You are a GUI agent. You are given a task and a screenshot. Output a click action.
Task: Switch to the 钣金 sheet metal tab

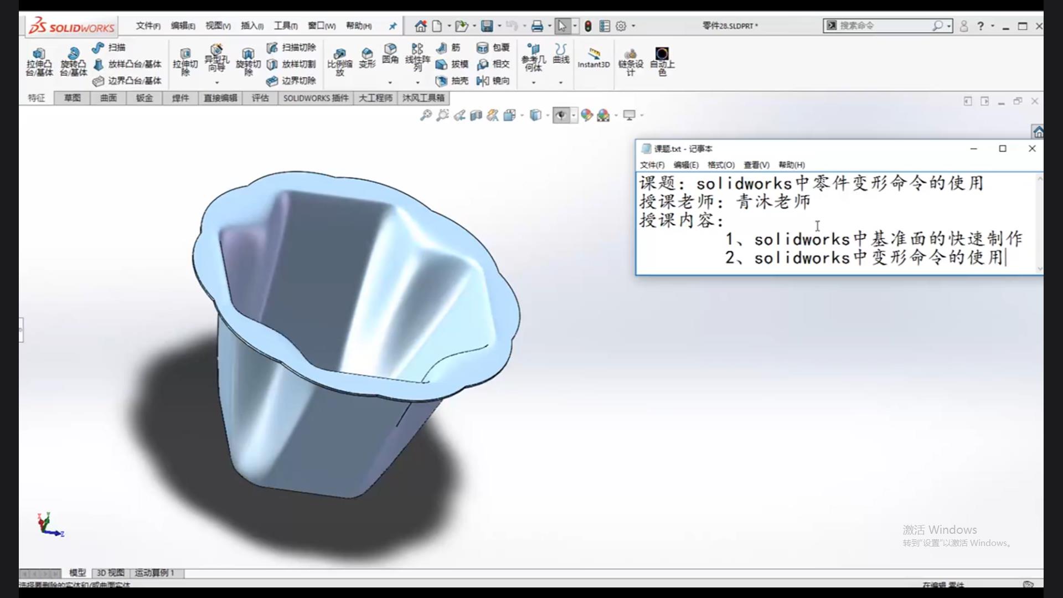tap(145, 98)
